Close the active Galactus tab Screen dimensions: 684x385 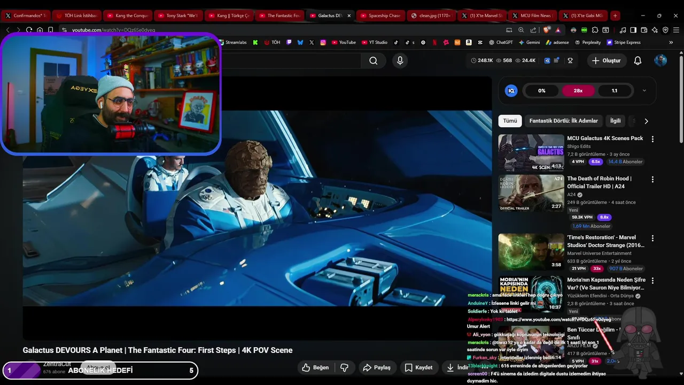(349, 16)
